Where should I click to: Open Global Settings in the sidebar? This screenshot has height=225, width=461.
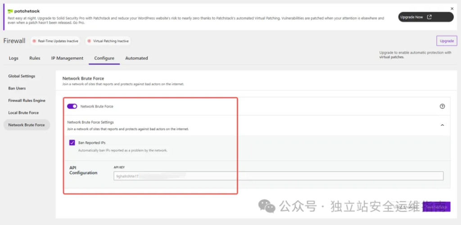22,76
